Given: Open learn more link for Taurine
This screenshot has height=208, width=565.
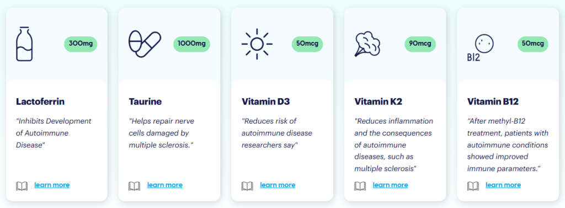Looking at the screenshot, I should (164, 185).
